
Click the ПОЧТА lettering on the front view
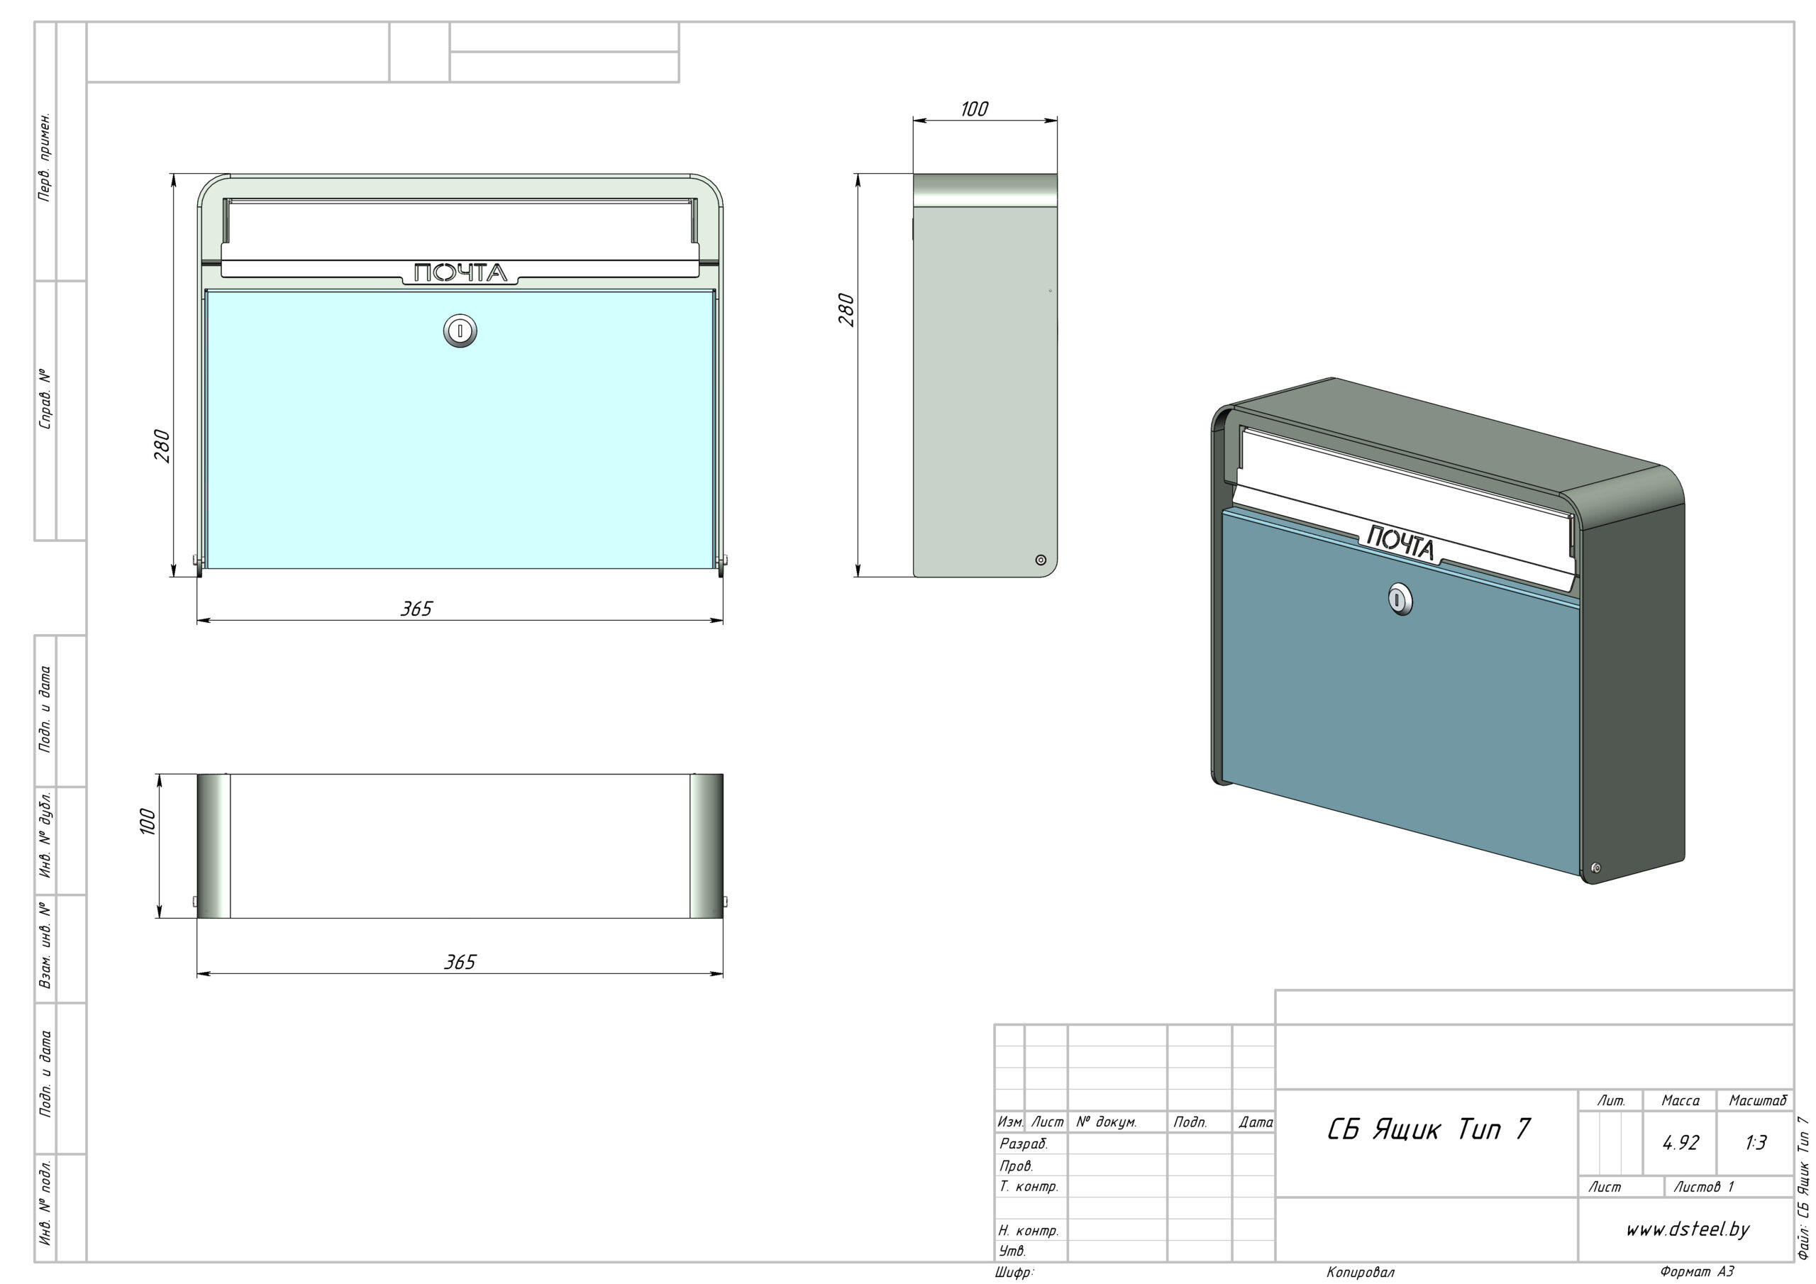coord(460,273)
